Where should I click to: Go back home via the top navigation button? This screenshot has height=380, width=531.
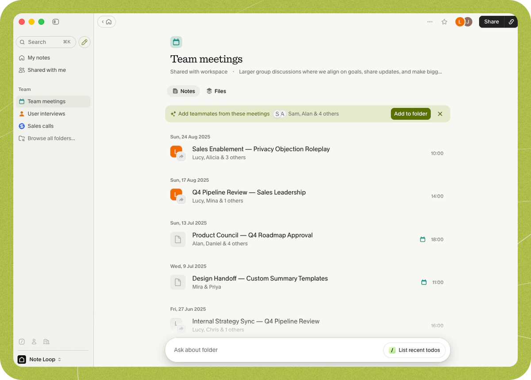[x=107, y=22]
